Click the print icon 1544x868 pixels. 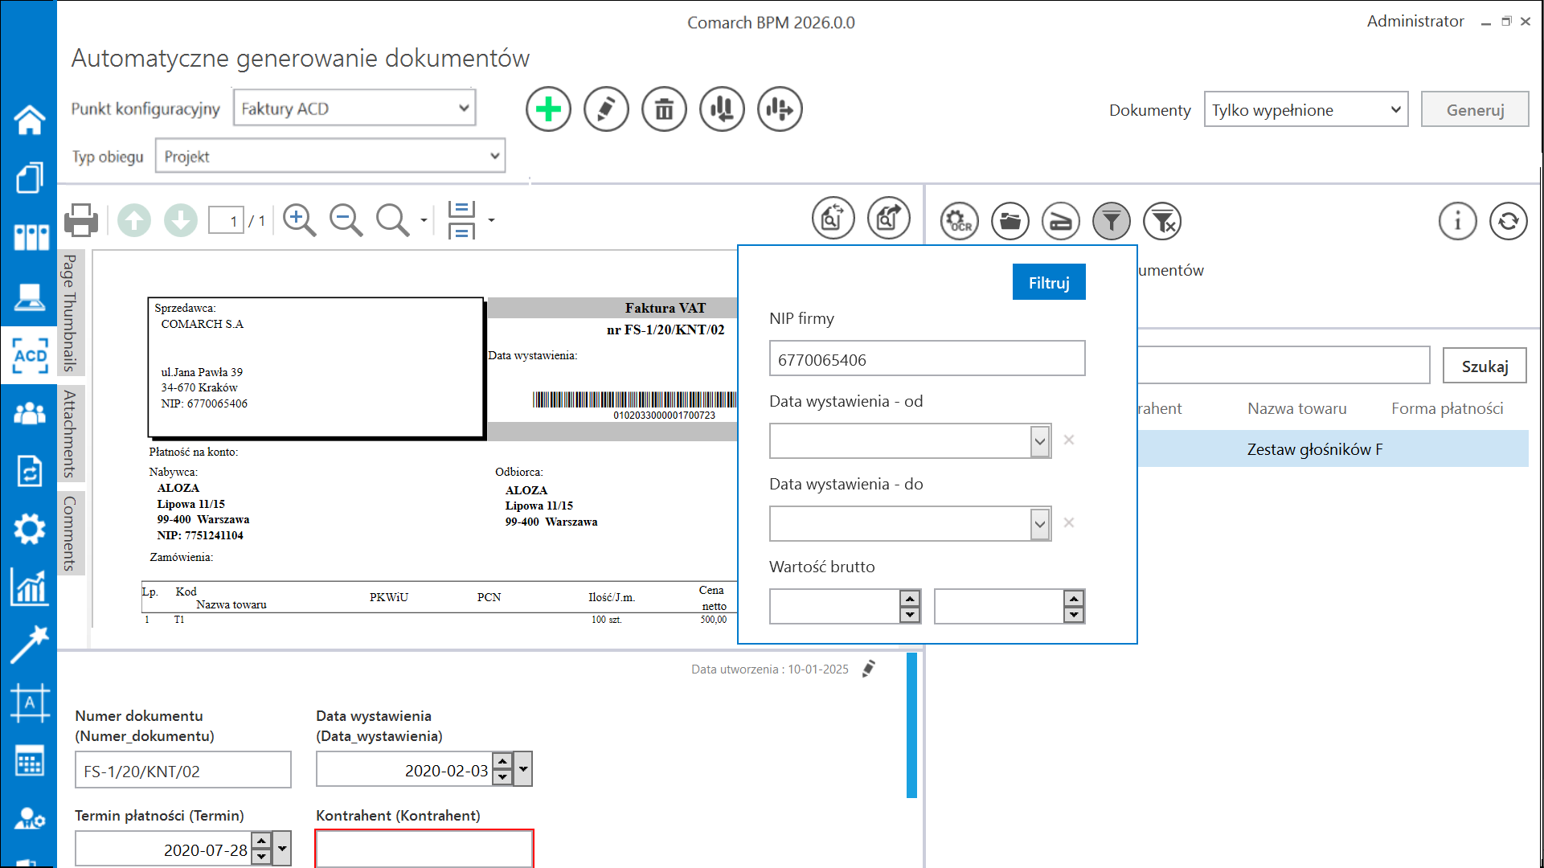coord(81,219)
